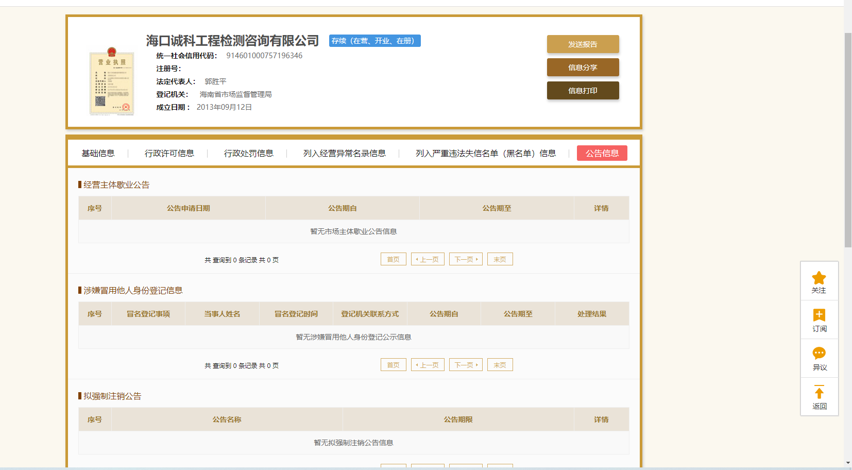Select the 行政处罚信息 tab

[x=248, y=153]
